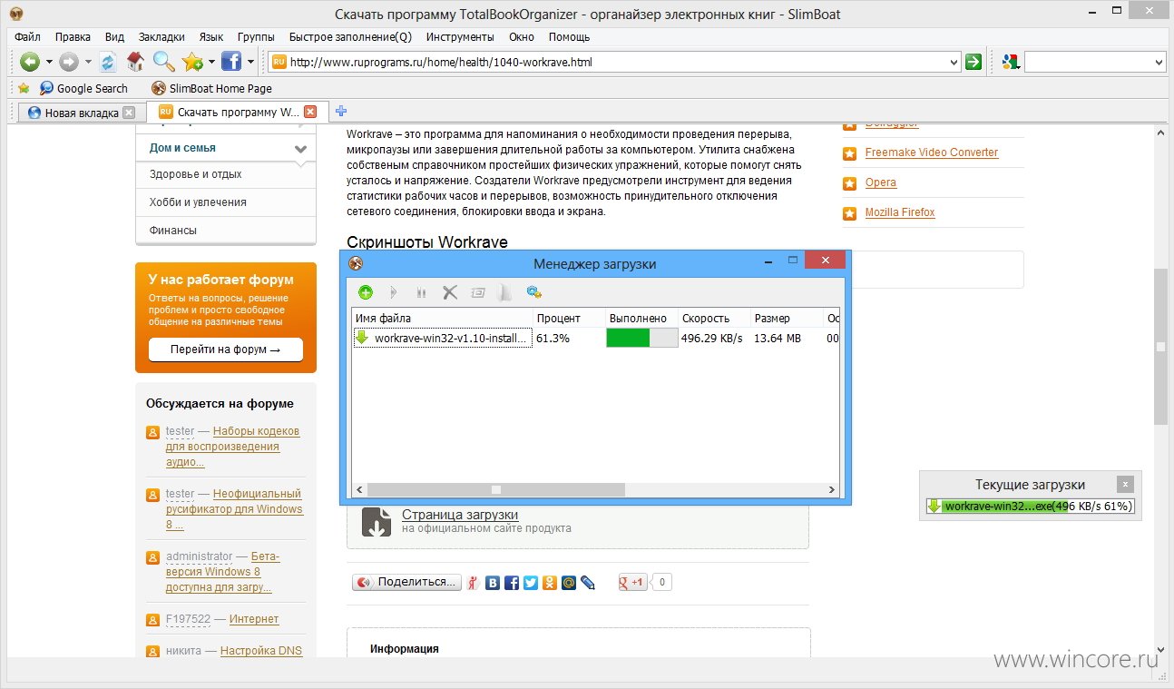Click the download page file icon

pyautogui.click(x=377, y=522)
